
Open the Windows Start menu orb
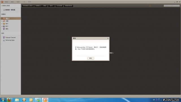(x=3, y=100)
